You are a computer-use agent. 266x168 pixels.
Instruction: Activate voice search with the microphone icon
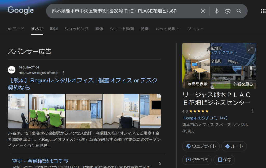tap(216, 11)
